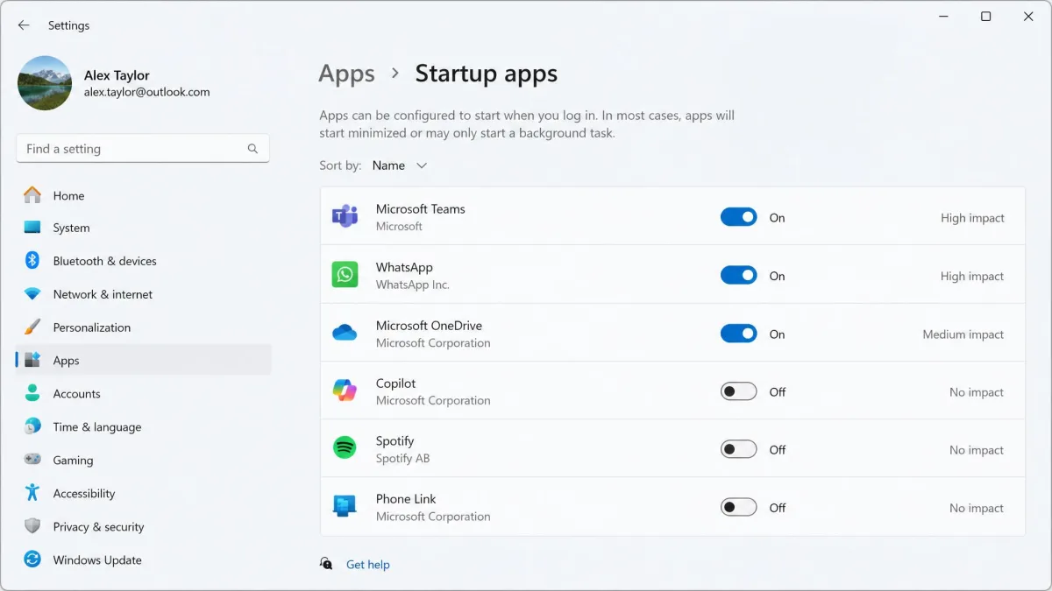Click No impact label for Spotify

977,450
